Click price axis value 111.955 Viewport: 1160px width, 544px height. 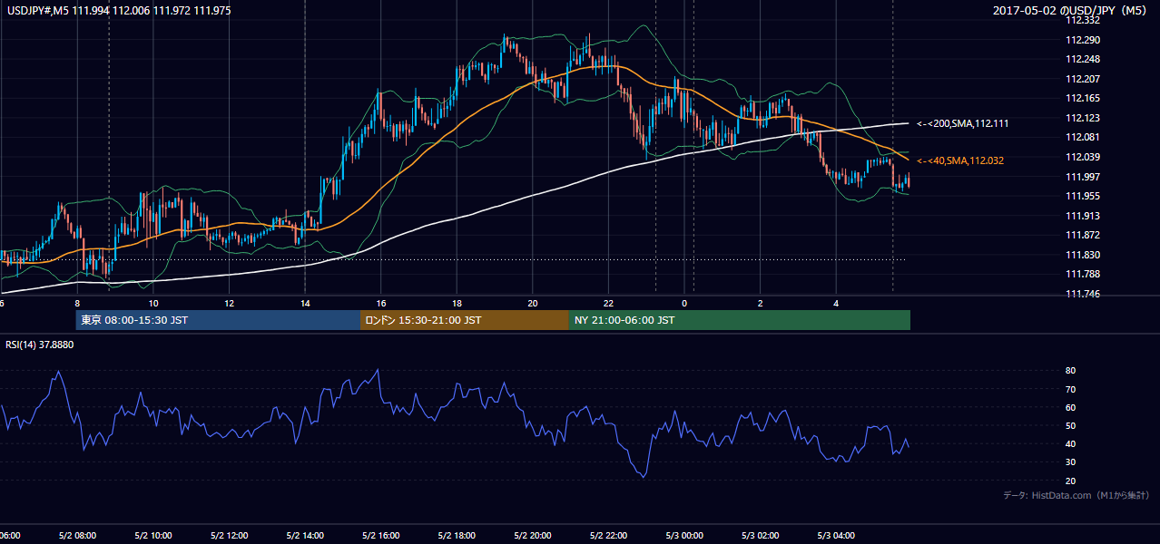coord(1085,196)
